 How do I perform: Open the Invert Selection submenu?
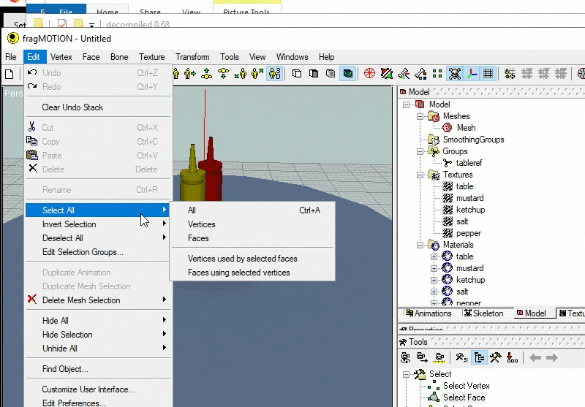pos(98,224)
